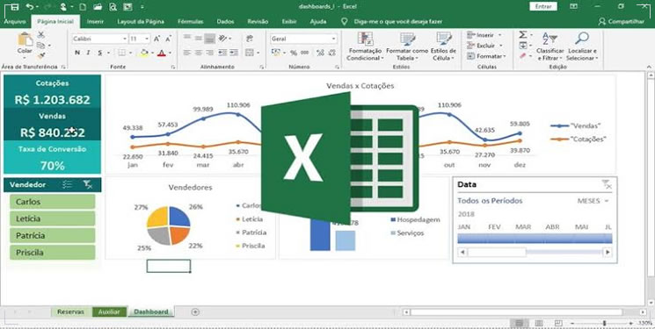Clear the Vendedor slicer filter icon
Viewport: 655px width, 329px height.
tap(88, 185)
